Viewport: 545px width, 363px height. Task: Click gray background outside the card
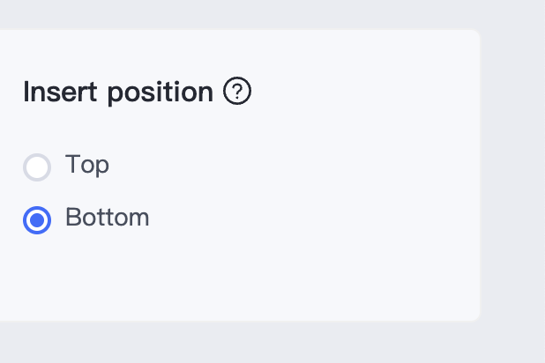point(512,174)
